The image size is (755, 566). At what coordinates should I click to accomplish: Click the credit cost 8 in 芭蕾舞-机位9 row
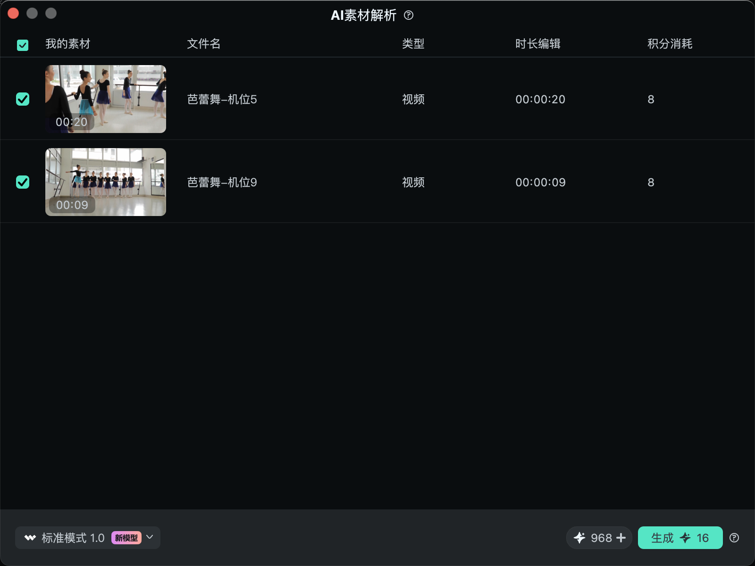click(651, 183)
